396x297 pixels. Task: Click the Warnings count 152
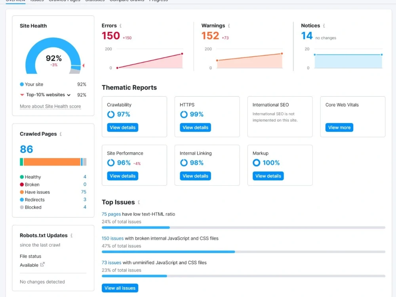[210, 36]
